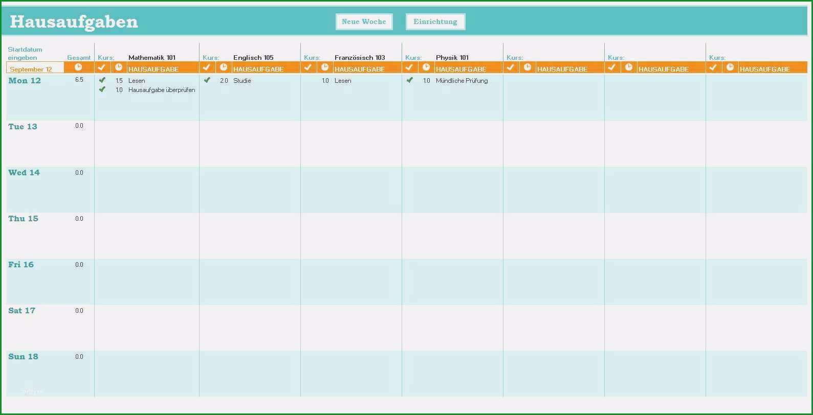Select the Sun 18 day row label
Image resolution: width=813 pixels, height=415 pixels.
[x=23, y=357]
